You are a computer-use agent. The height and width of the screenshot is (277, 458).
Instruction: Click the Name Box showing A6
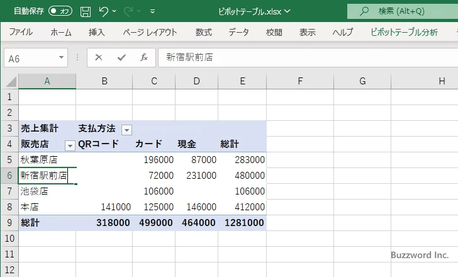click(x=31, y=58)
